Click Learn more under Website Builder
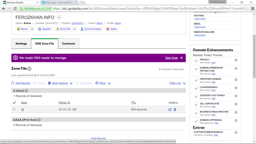256x144 pixels. (200, 35)
